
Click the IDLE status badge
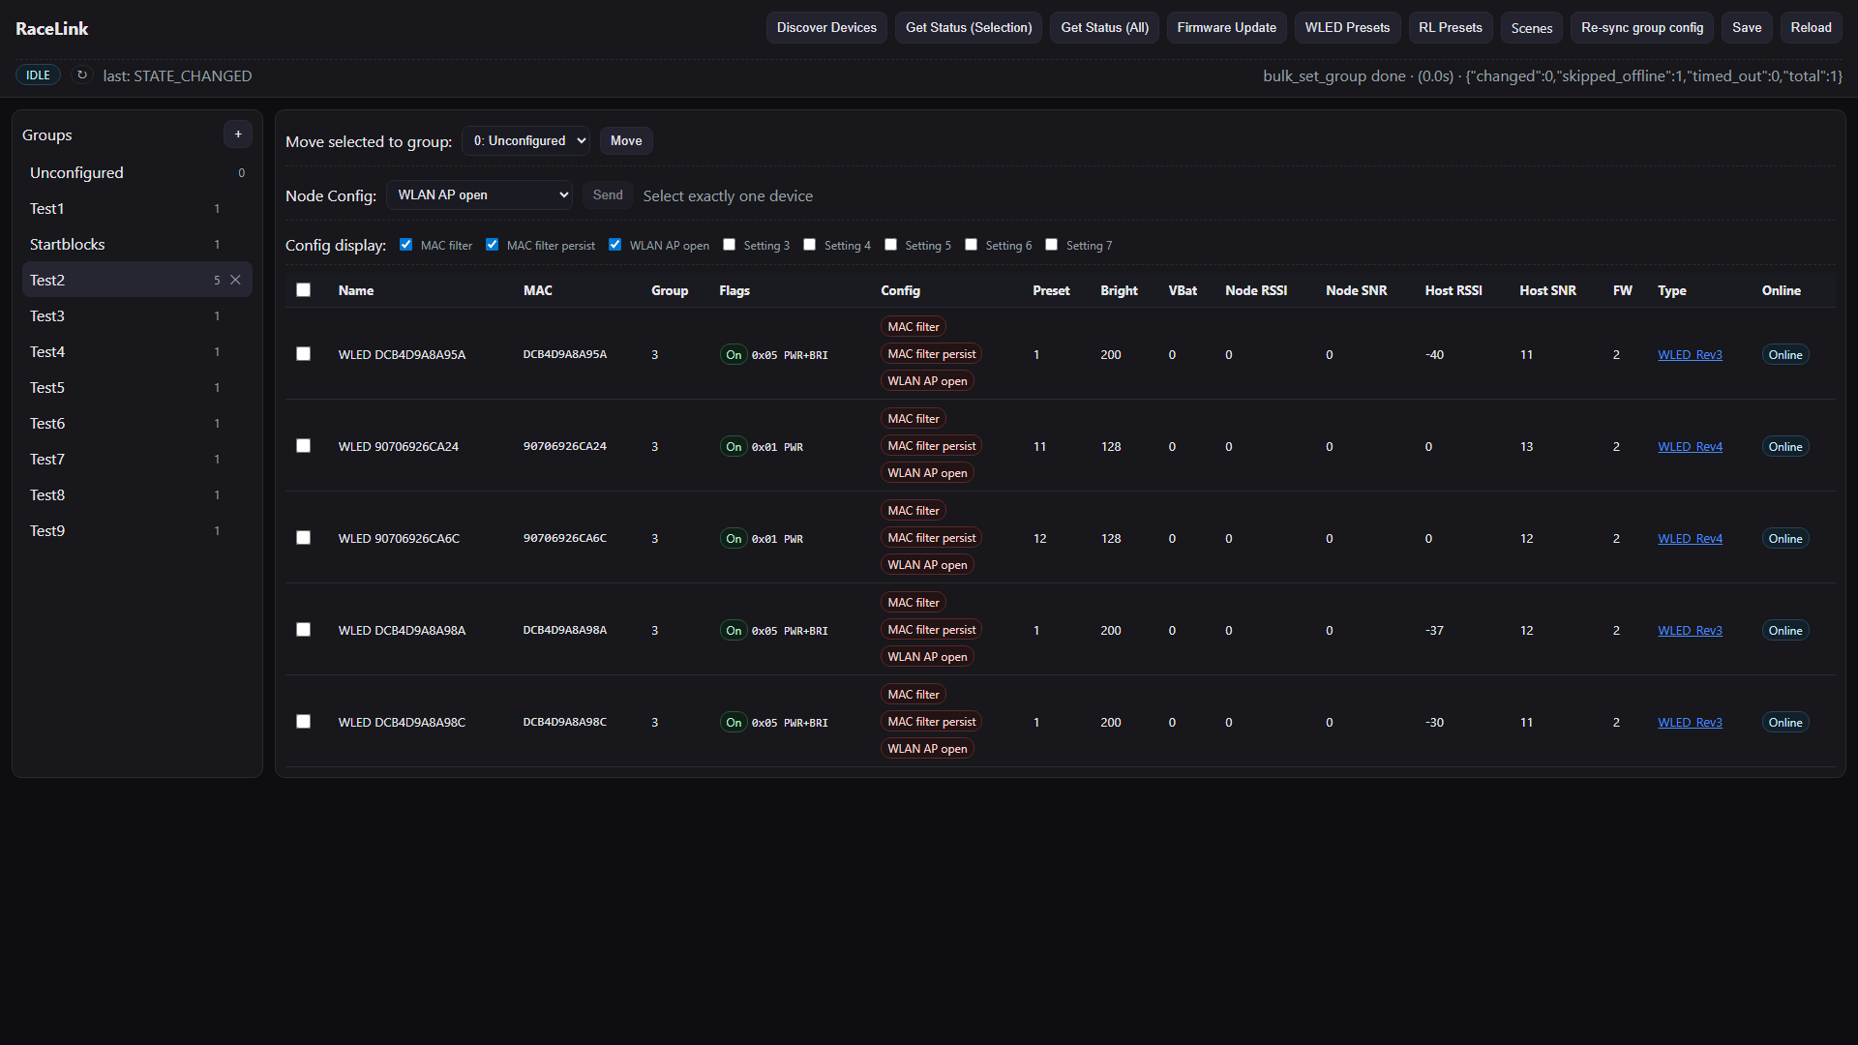[38, 75]
